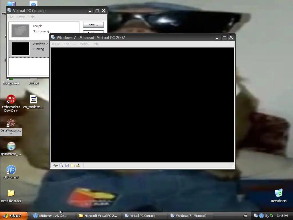Click the CD drive status icon in VM window
Viewport: 293px width, 220px height.
point(61,165)
